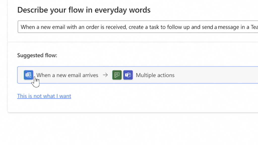
Task: Click the purple Microsoft Teams icon
Action: pyautogui.click(x=128, y=75)
